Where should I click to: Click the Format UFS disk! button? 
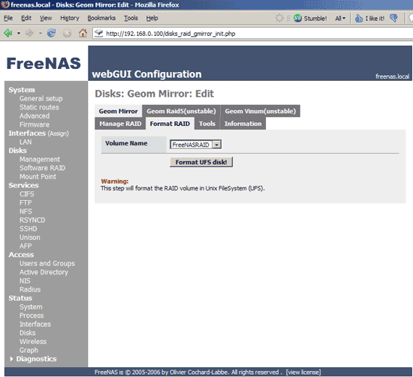(201, 162)
